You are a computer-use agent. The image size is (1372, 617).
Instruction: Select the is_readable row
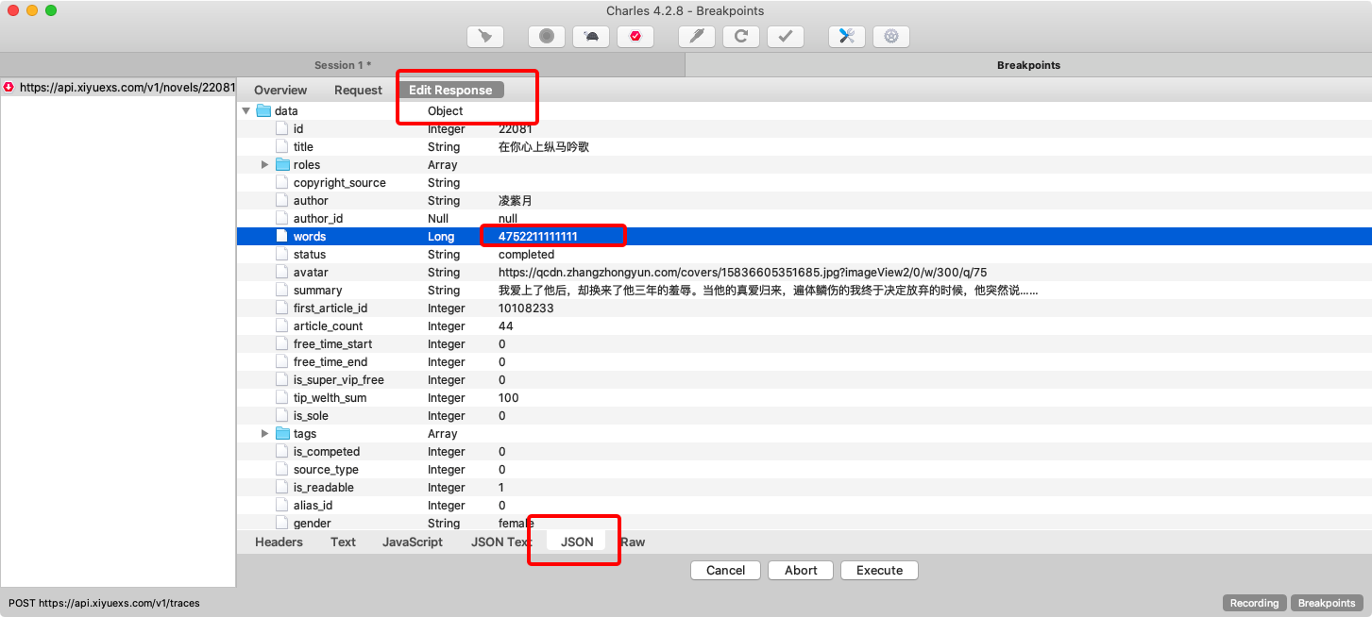804,488
